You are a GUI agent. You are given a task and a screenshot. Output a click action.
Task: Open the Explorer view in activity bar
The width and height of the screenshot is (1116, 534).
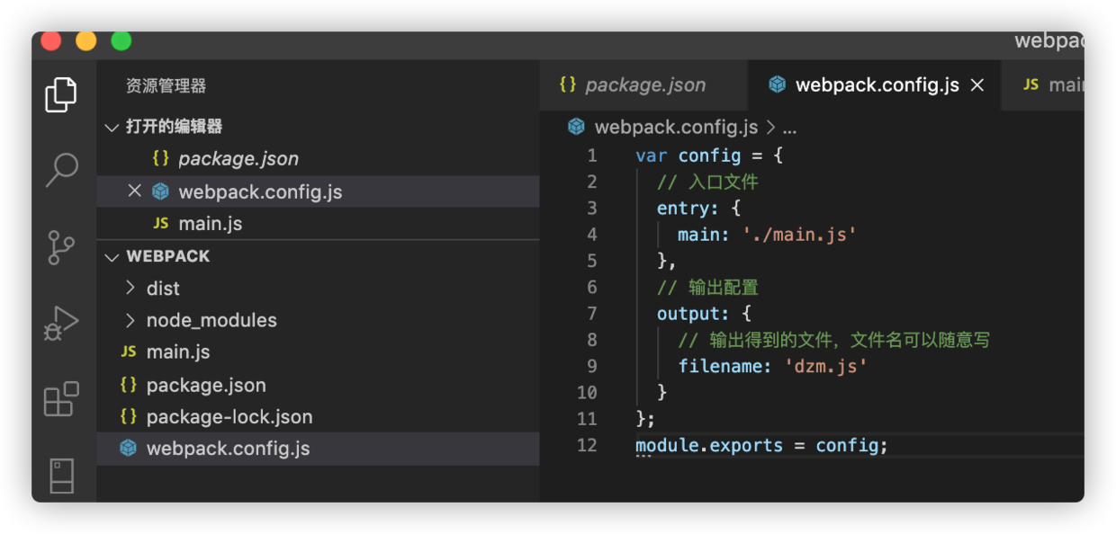(61, 94)
